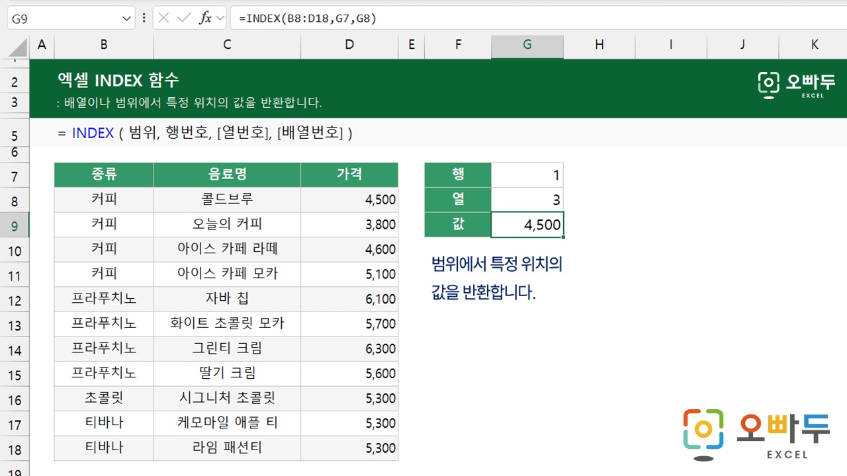This screenshot has height=476, width=847.
Task: Select the 아이스 카페 라떼 cell
Action: [x=227, y=249]
